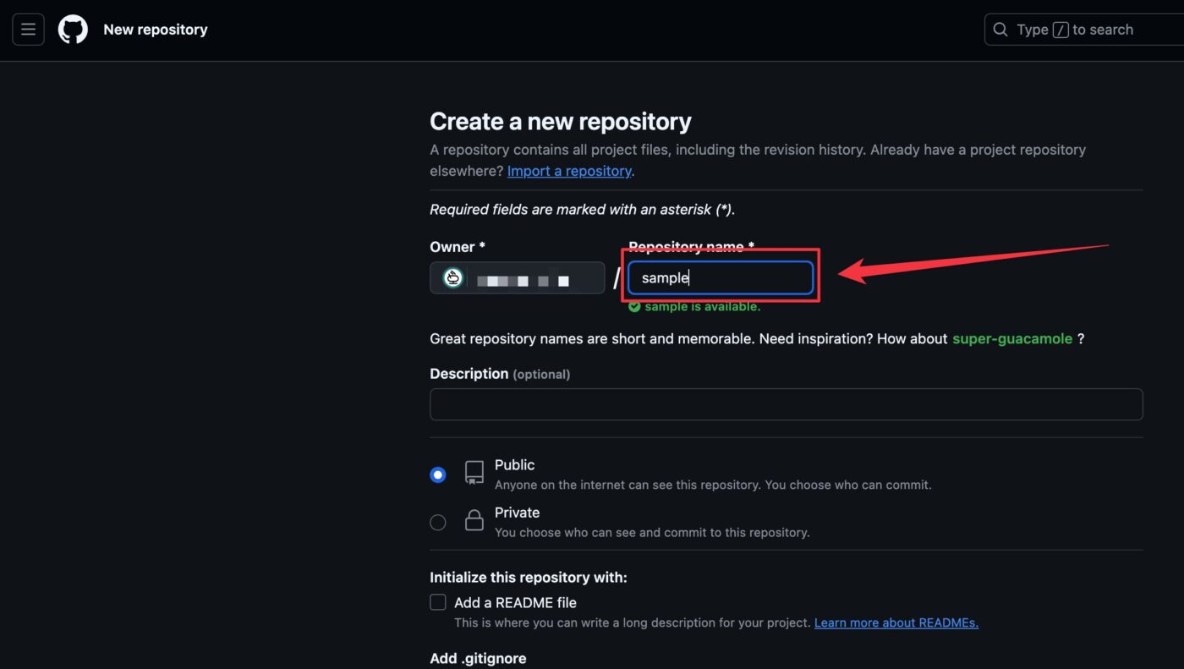Click the Description text field
The width and height of the screenshot is (1184, 669).
[787, 404]
